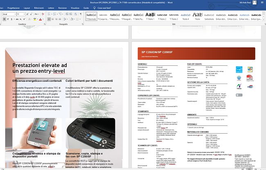Open highlight color dropdown arrow
The image size is (266, 170).
(38, 19)
